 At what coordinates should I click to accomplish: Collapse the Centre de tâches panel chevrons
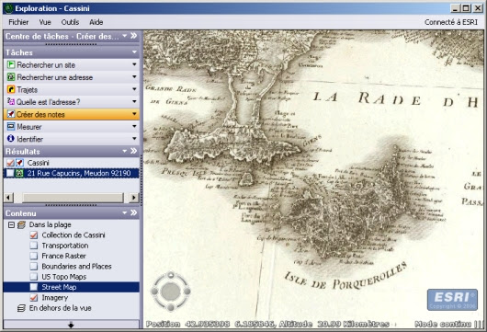click(134, 36)
